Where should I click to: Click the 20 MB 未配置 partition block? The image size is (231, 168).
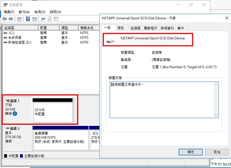coord(52,112)
